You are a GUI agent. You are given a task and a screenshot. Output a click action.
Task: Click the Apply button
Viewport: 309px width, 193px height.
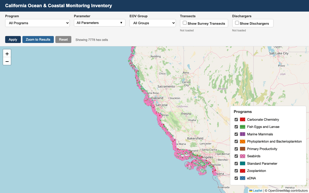point(13,39)
